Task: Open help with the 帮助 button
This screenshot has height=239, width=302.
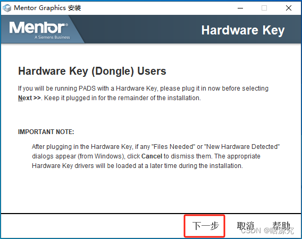Action: click(x=281, y=226)
